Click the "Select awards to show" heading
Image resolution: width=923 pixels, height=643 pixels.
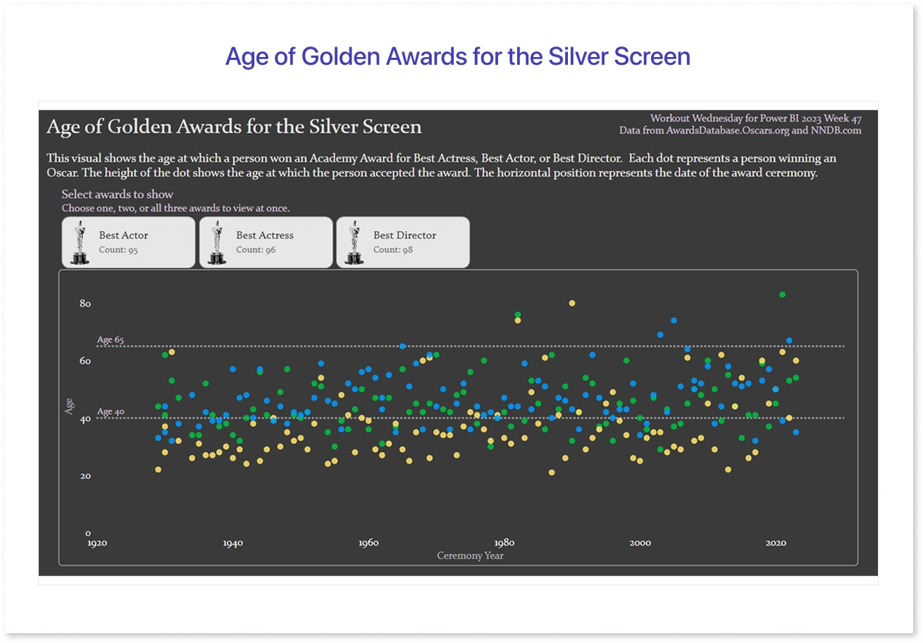tap(117, 194)
